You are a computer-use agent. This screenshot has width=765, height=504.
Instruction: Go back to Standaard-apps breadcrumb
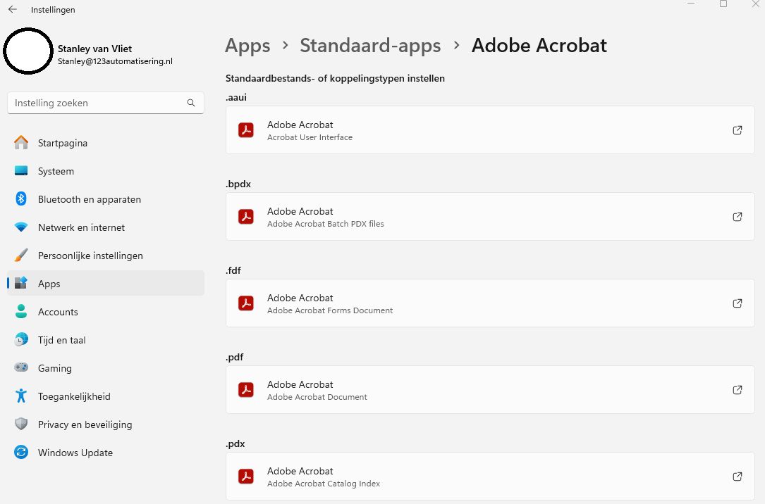[x=370, y=46]
